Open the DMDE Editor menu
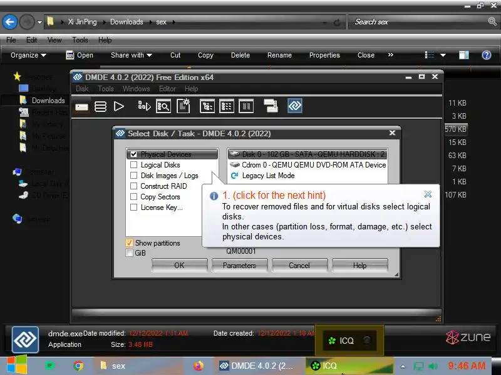Image resolution: width=501 pixels, height=375 pixels. tap(167, 89)
